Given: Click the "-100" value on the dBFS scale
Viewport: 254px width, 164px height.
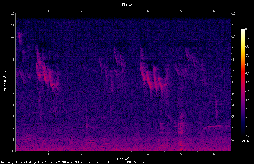Looking at the screenshot, I should (248, 118).
